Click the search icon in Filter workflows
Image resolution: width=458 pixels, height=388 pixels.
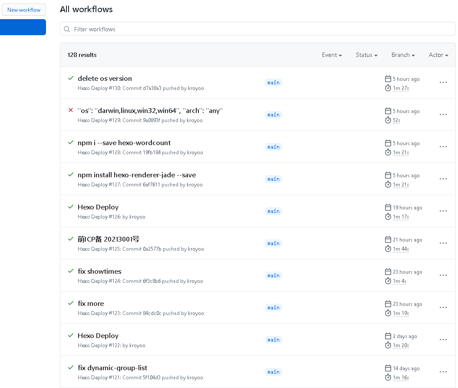click(x=67, y=29)
